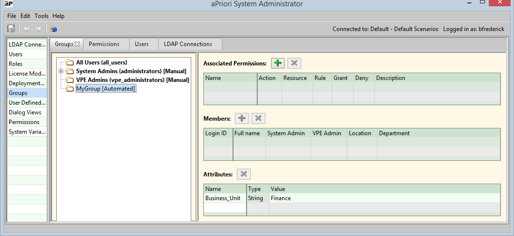
Task: Switch to the Permissions tab
Action: coord(104,44)
